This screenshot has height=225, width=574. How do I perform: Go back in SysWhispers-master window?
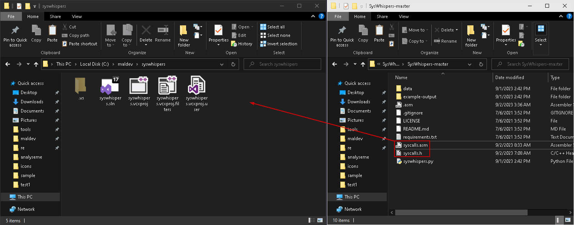(335, 64)
